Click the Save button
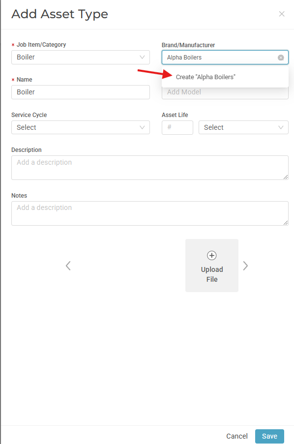Screen dimensions: 294x444 coord(269,436)
